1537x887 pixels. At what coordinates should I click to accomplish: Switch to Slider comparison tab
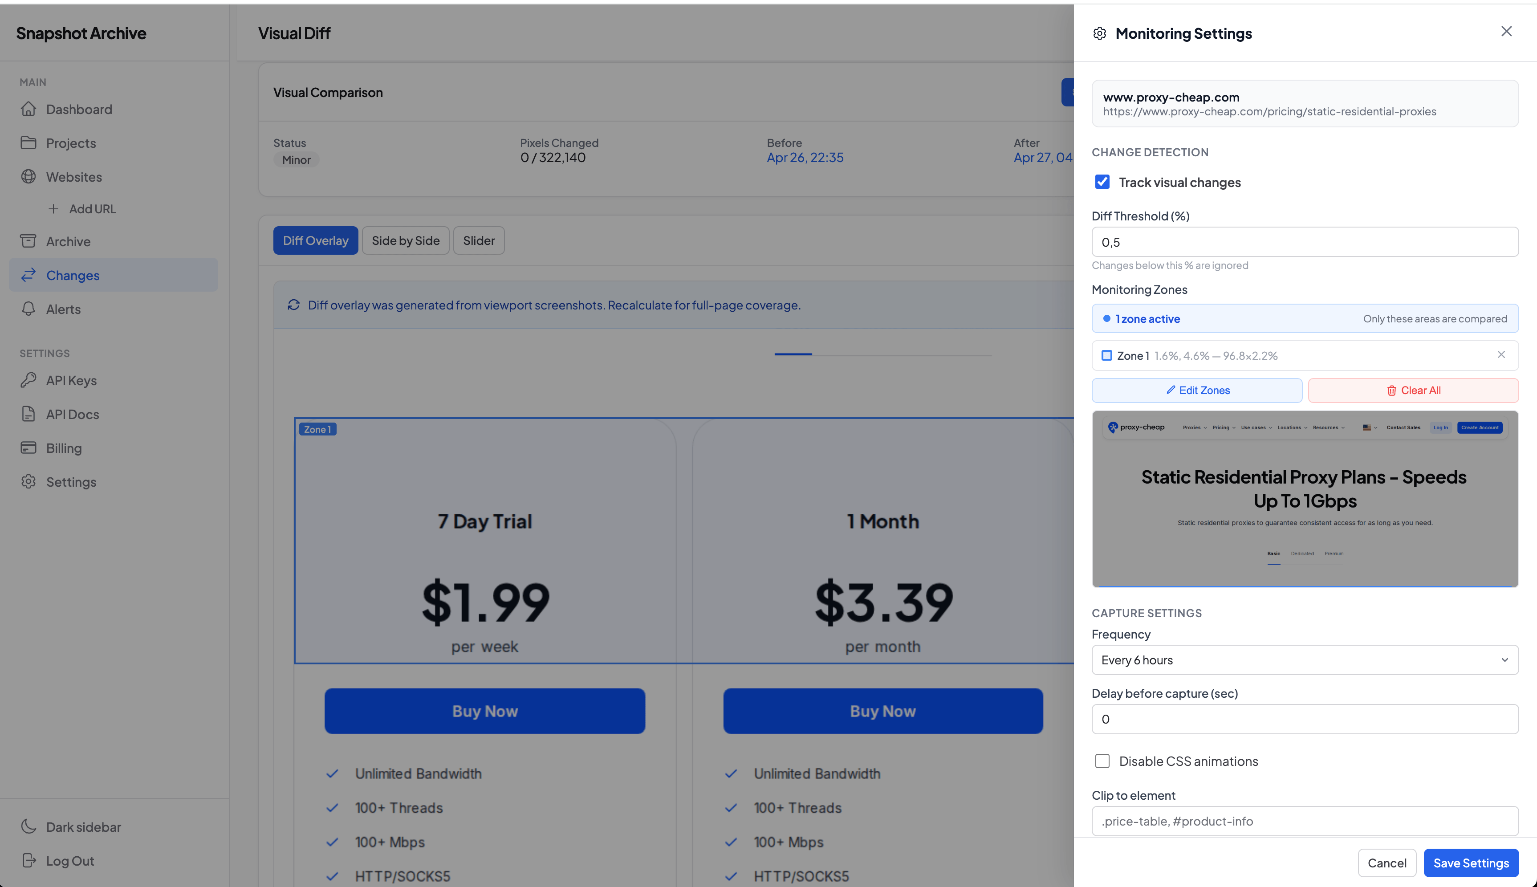[x=479, y=240]
